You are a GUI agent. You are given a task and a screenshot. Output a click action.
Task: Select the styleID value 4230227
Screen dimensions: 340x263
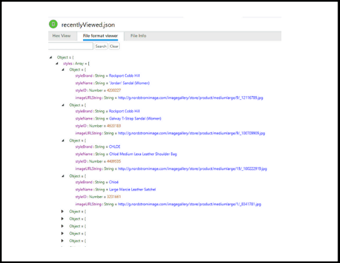click(113, 90)
